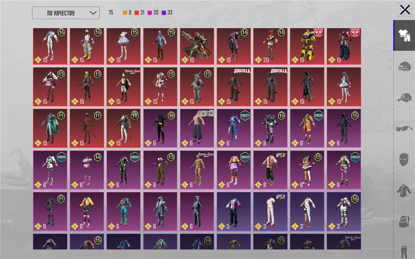415x259 pixels.
Task: Click the red quality swatch showing 21
Action: (137, 13)
